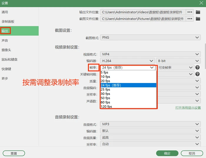Select 60 fps from frame rate list
206x158 pixels.
point(129,102)
